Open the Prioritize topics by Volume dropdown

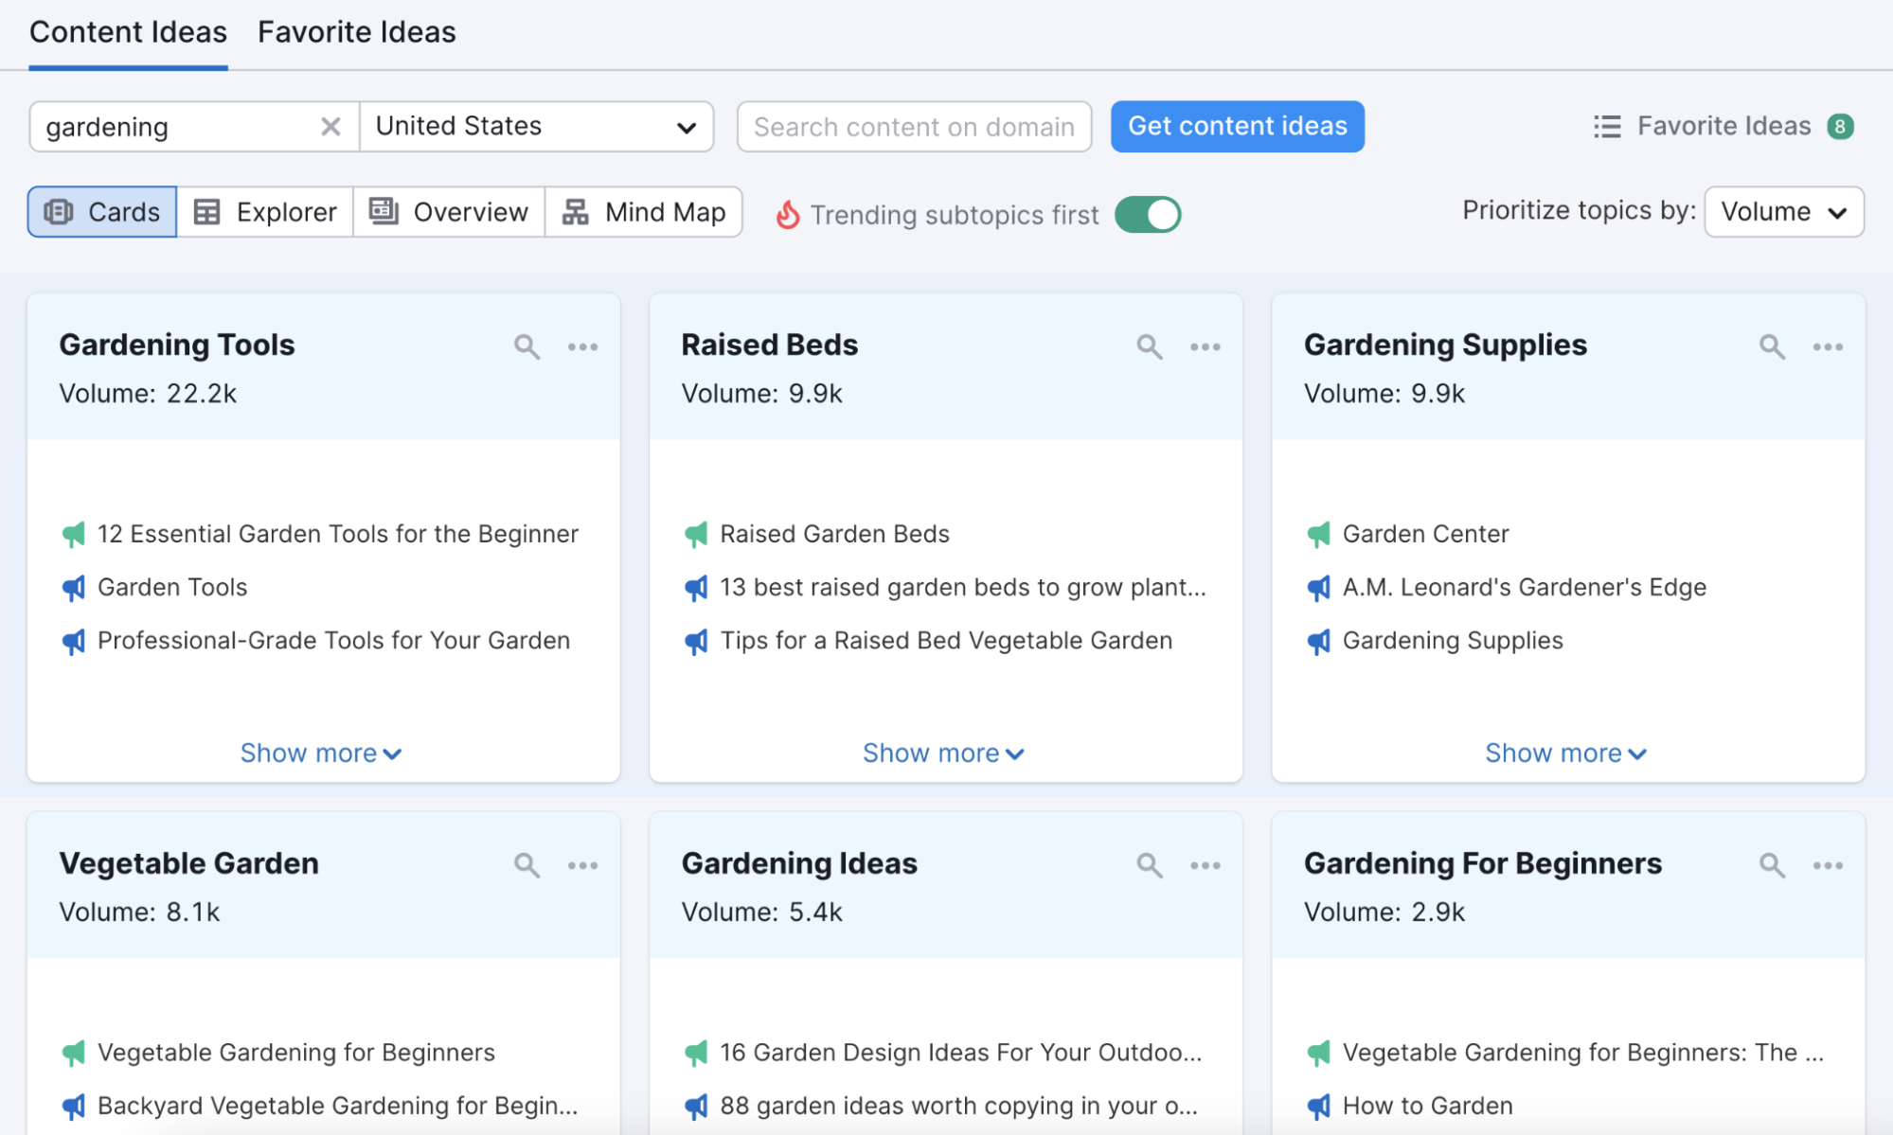1782,211
